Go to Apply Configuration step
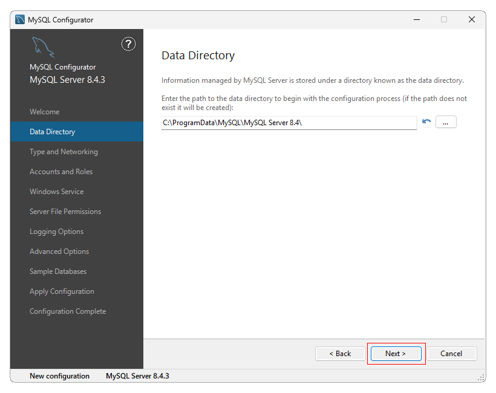 click(62, 291)
